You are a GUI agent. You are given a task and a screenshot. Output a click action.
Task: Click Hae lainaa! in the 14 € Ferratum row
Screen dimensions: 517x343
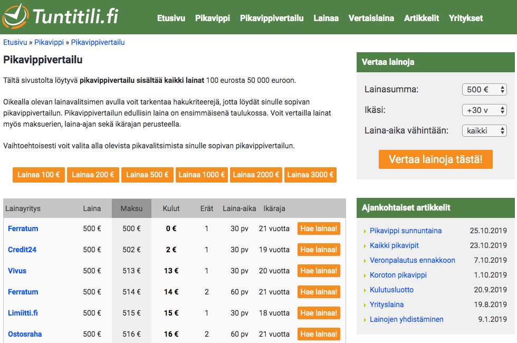coord(319,292)
